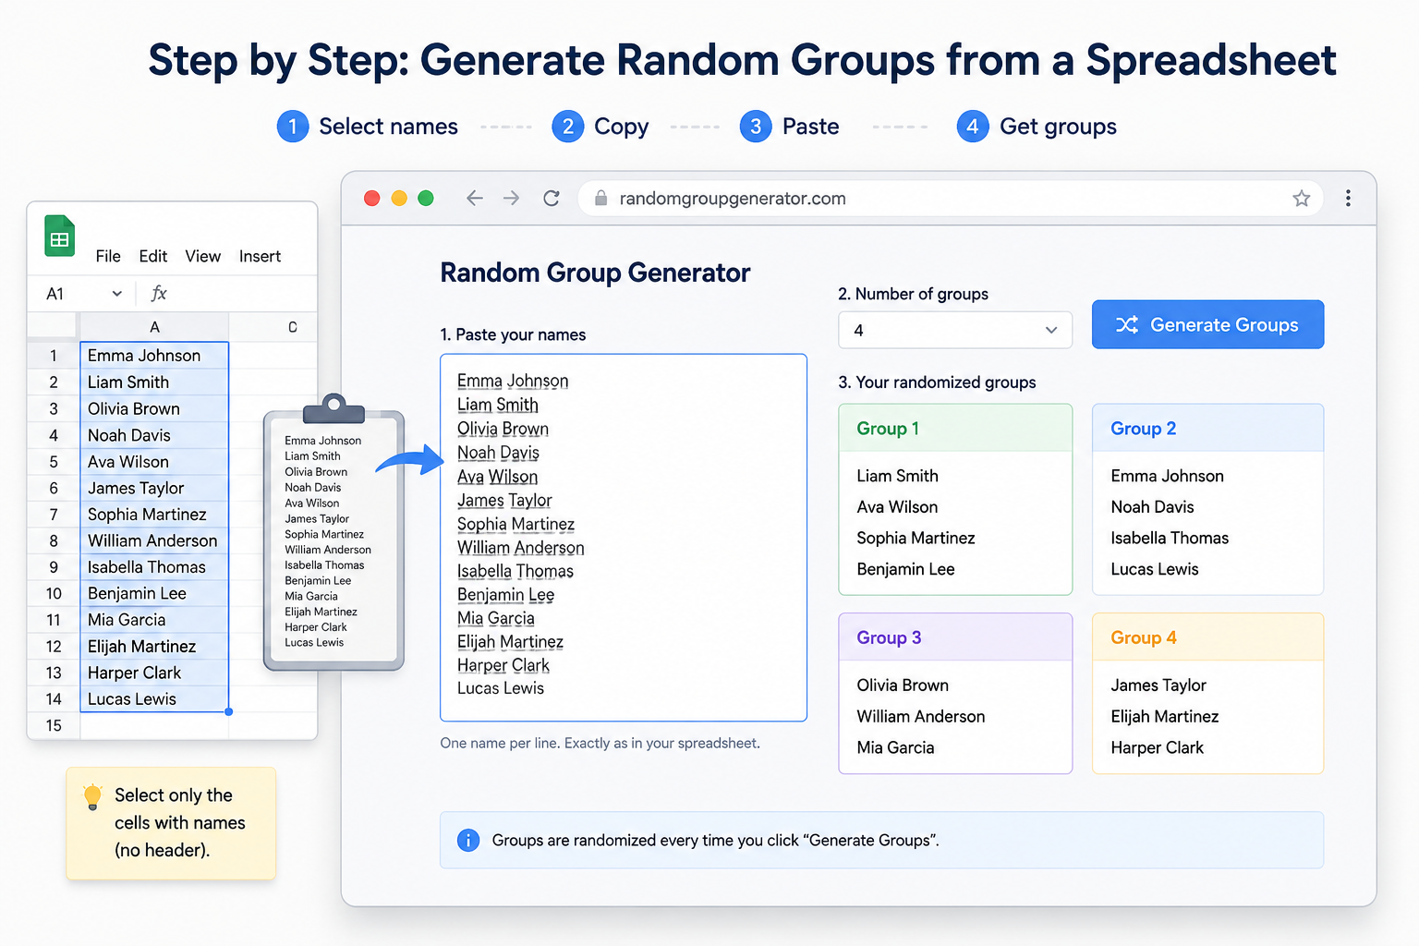Click the Group 3 card header
This screenshot has height=946, width=1419.
pos(955,637)
